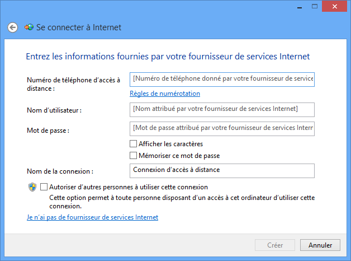The height and width of the screenshot is (261, 351).
Task: Click the Cette option permet description text
Action: point(182,202)
